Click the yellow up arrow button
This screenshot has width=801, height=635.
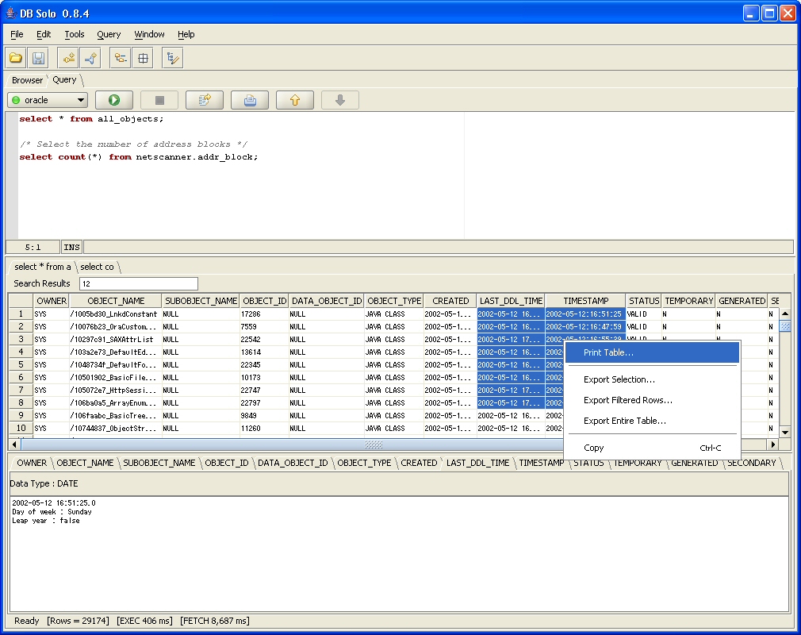tap(295, 100)
